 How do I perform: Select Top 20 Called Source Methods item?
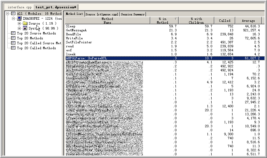(x=39, y=43)
